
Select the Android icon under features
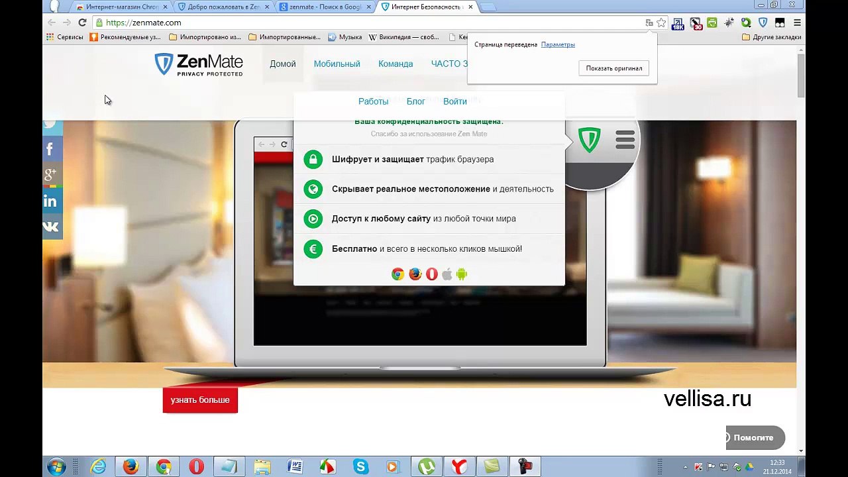pyautogui.click(x=462, y=274)
